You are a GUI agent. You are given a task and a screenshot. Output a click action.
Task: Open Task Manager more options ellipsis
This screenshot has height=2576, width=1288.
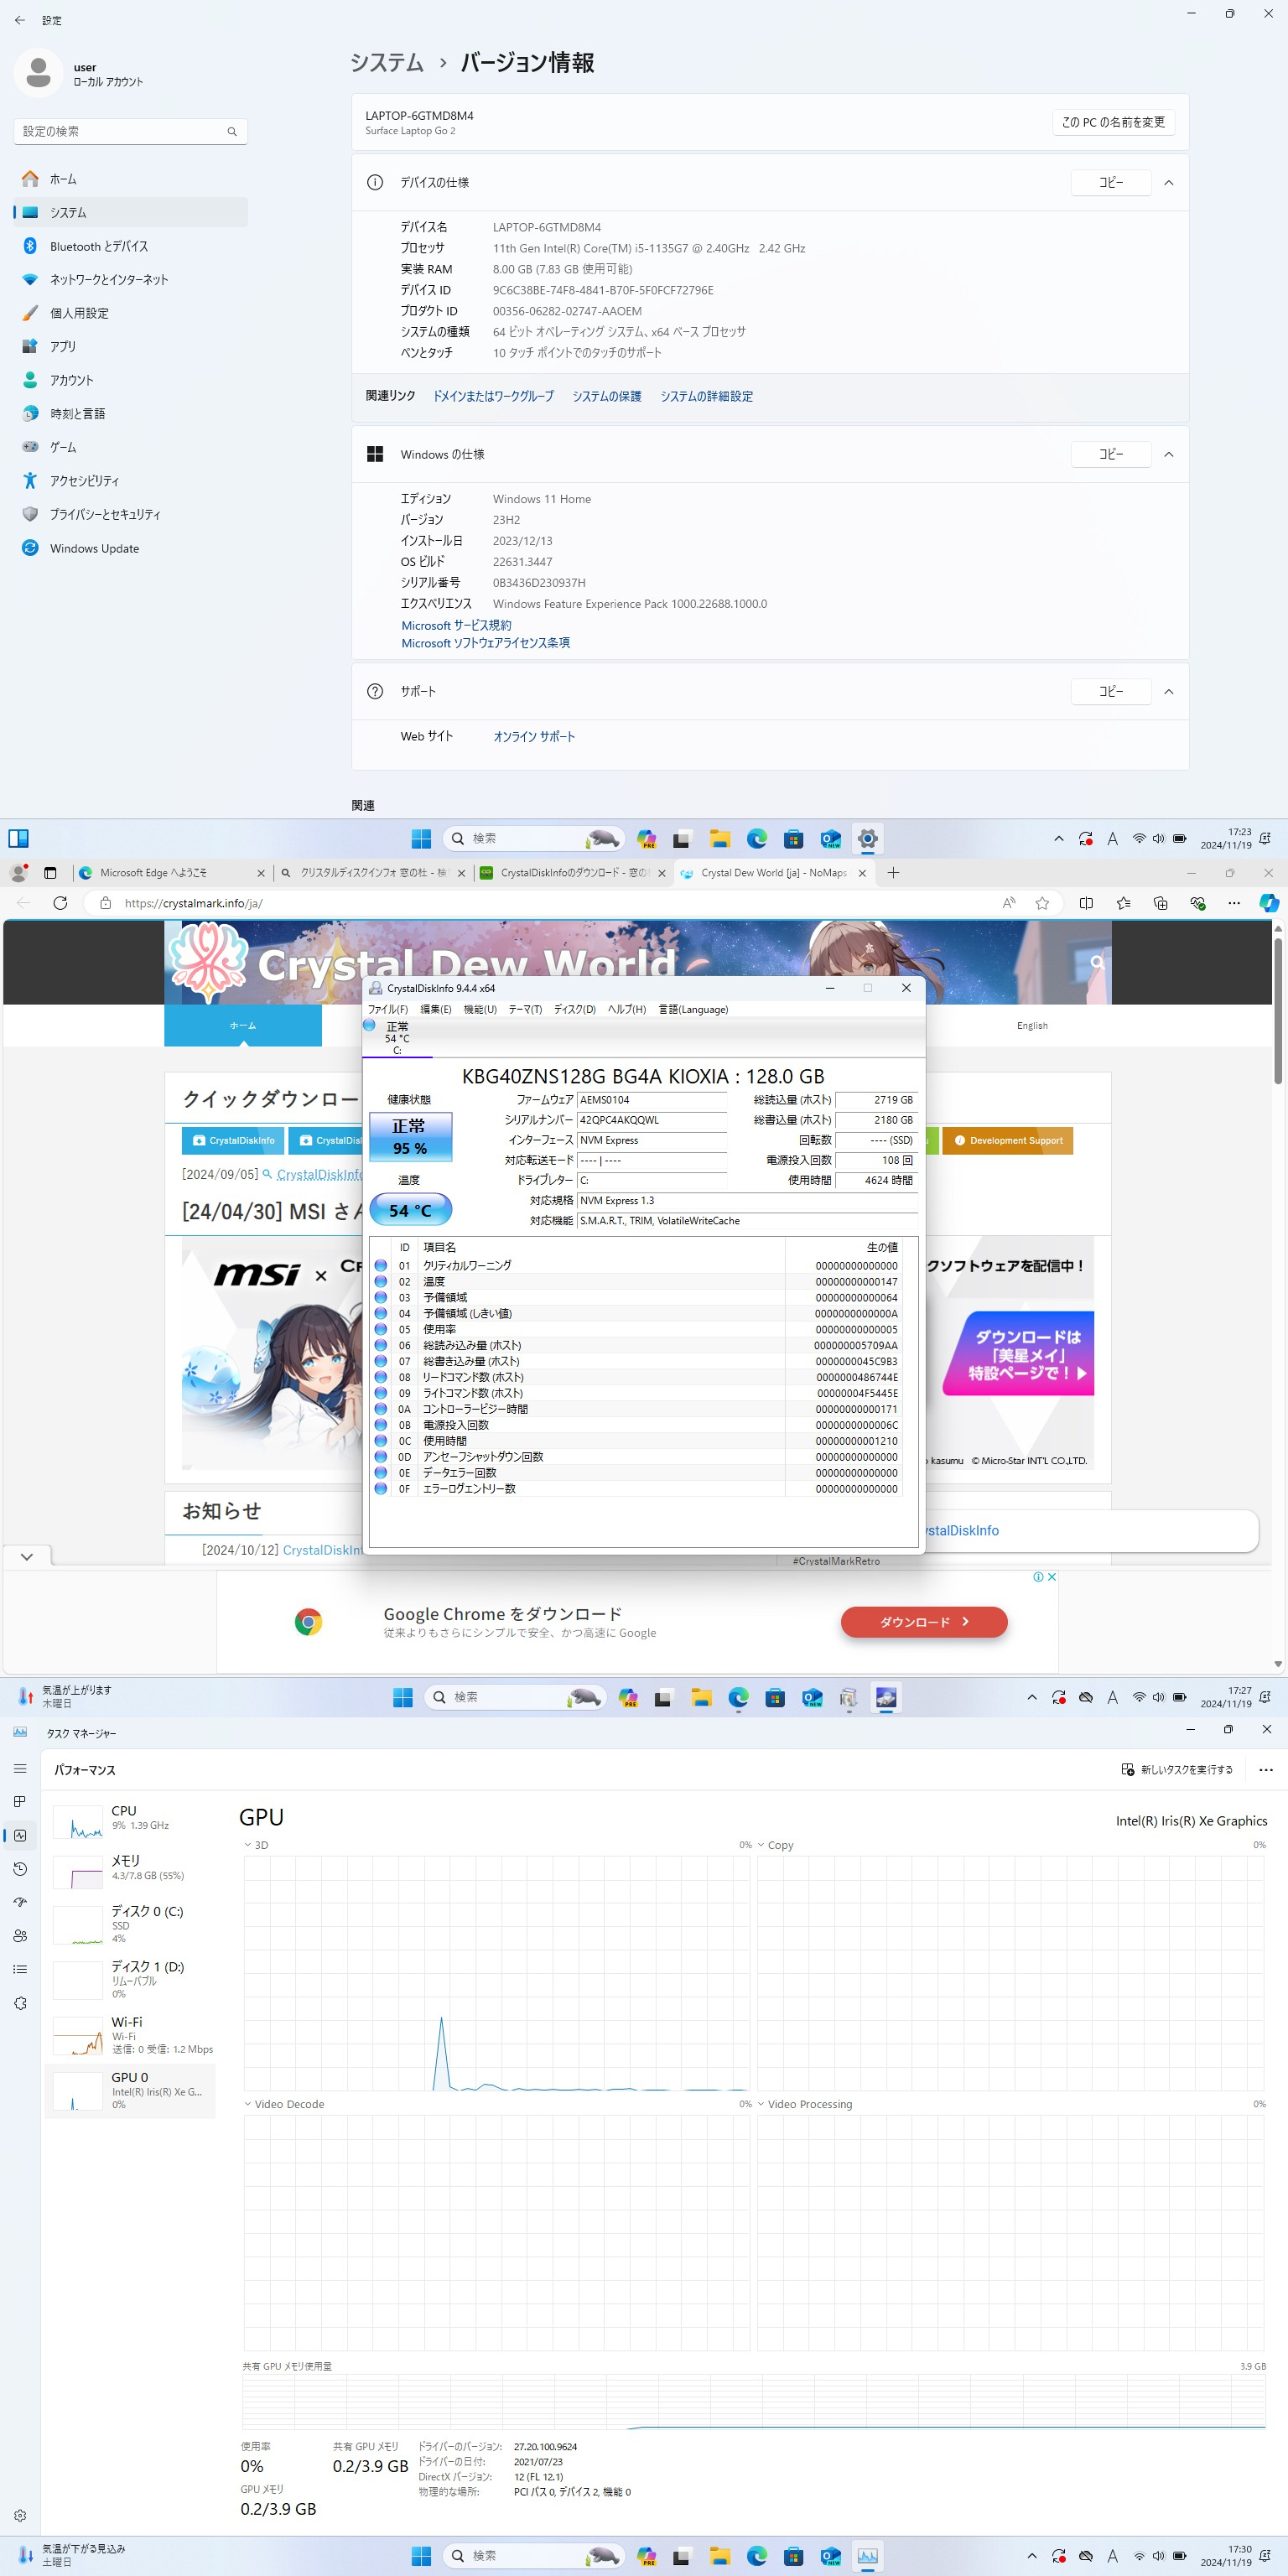1265,1770
